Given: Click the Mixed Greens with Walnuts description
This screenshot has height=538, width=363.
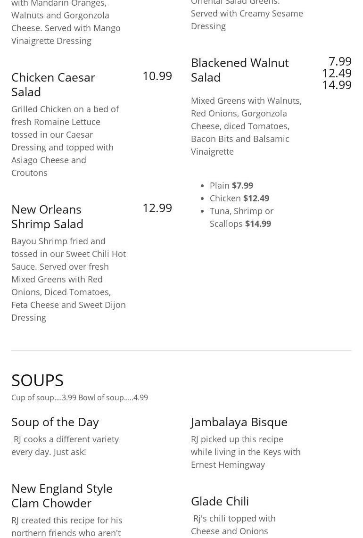Looking at the screenshot, I should click(x=246, y=126).
